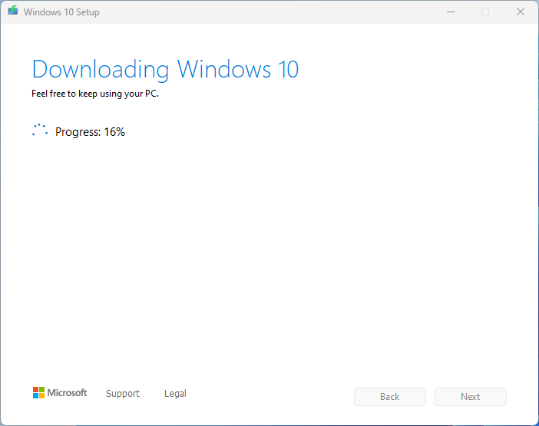539x426 pixels.
Task: Click the "Windows 10 Setup" window title text
Action: coord(61,12)
